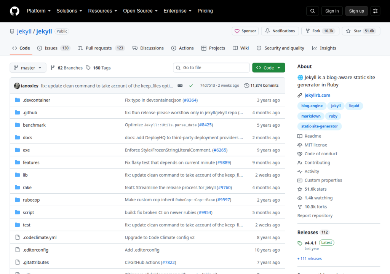Open the Projects tab
This screenshot has width=390, height=274.
coord(213,48)
